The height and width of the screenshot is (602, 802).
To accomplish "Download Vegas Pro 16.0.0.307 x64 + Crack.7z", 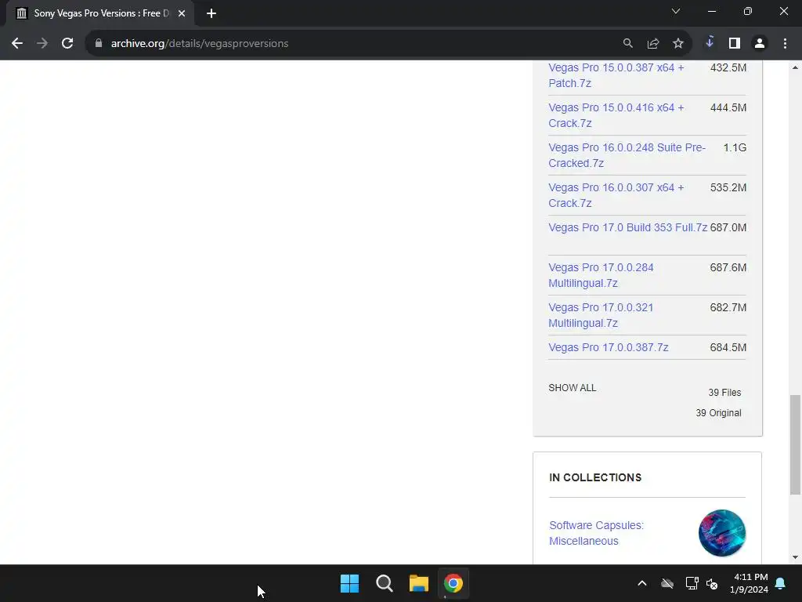I will 616,195.
